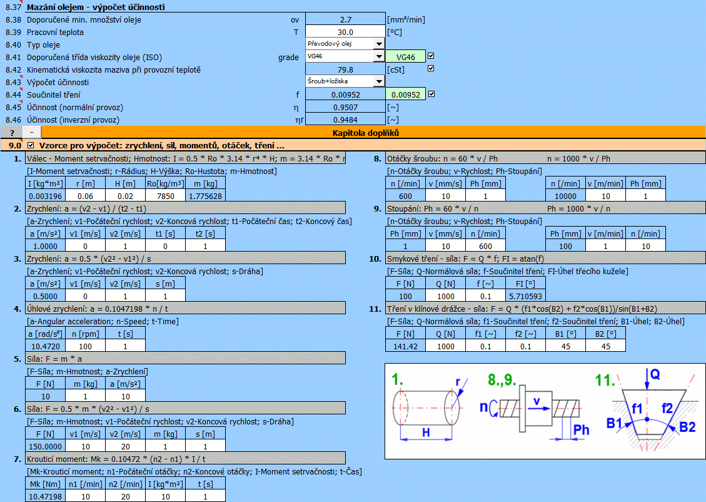The image size is (706, 502).
Task: Toggle the checkbox in the kinematic viscosity row
Action: pos(431,69)
